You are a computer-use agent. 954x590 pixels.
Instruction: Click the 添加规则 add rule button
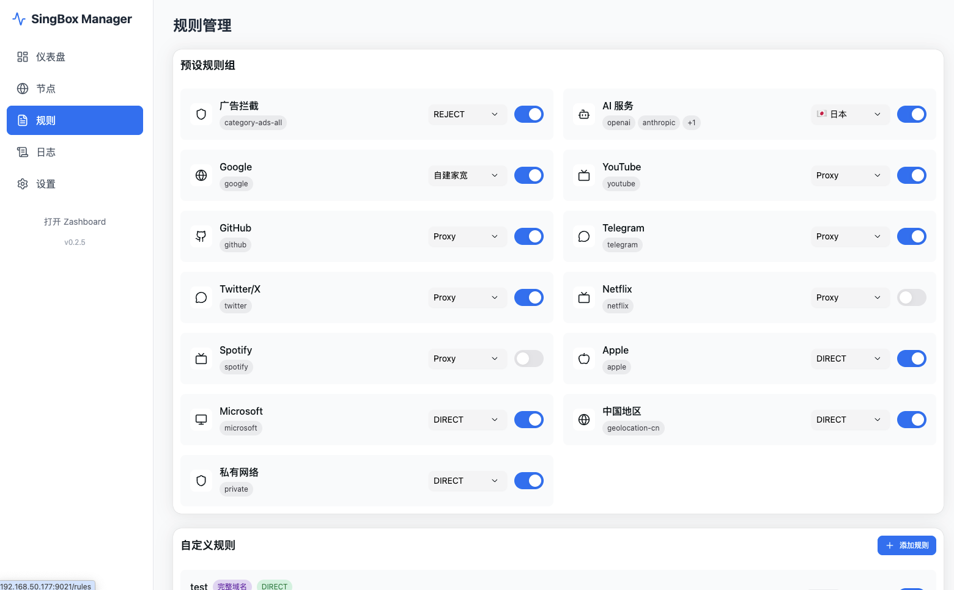coord(907,545)
